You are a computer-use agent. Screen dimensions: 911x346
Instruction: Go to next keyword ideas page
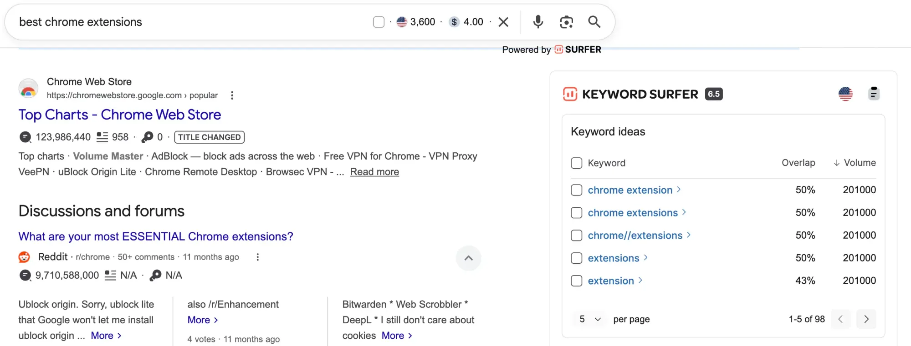click(866, 319)
